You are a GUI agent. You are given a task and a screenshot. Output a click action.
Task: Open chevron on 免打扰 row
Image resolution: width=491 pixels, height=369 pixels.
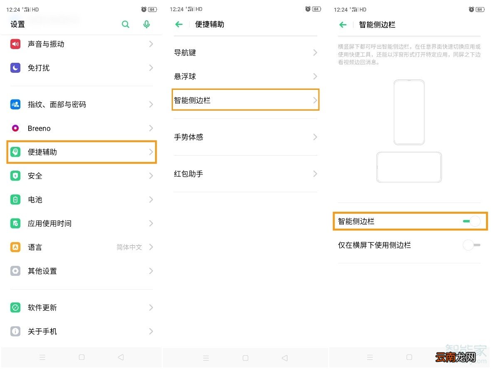[x=151, y=68]
